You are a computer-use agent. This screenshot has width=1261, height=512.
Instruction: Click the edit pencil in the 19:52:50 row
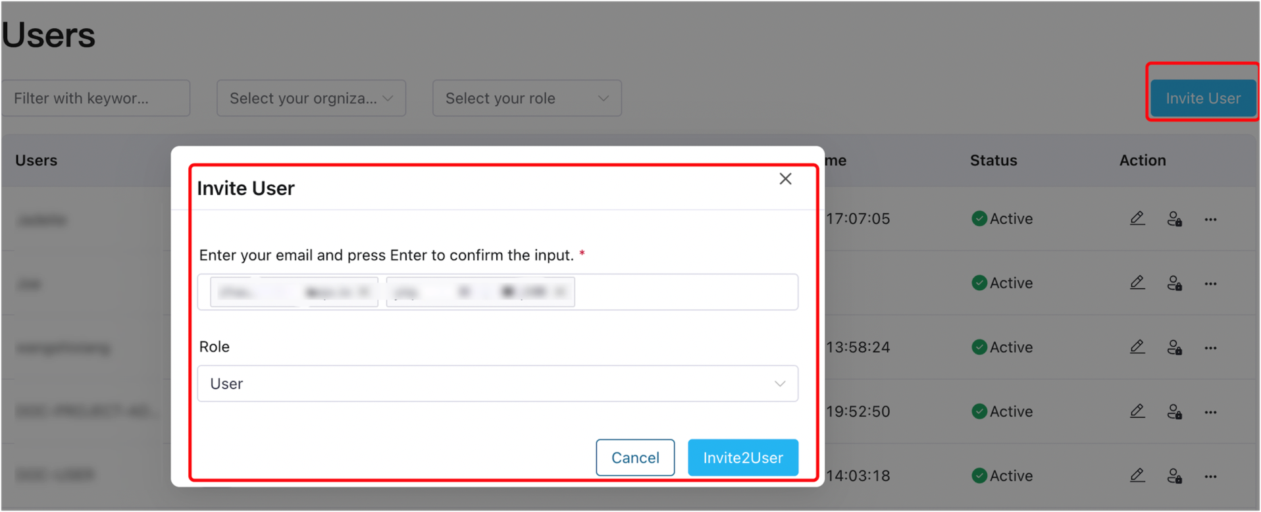point(1137,411)
